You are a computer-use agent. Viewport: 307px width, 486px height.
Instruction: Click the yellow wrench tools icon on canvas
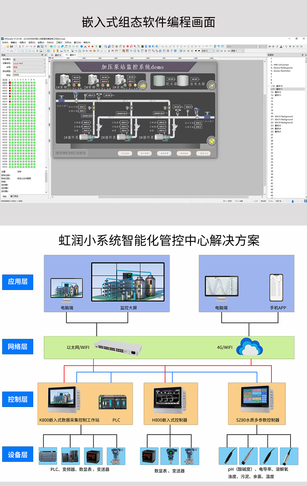(x=211, y=141)
